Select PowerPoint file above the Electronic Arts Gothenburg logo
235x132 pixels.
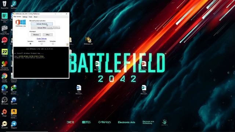pos(144,89)
